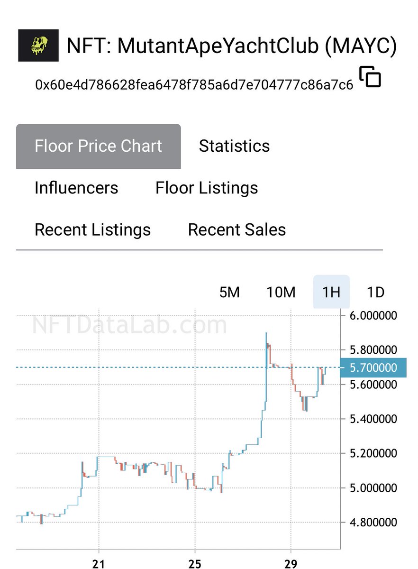Viewport: 418px width, 569px height.
Task: Open the Floor Price Chart tab
Action: (99, 146)
